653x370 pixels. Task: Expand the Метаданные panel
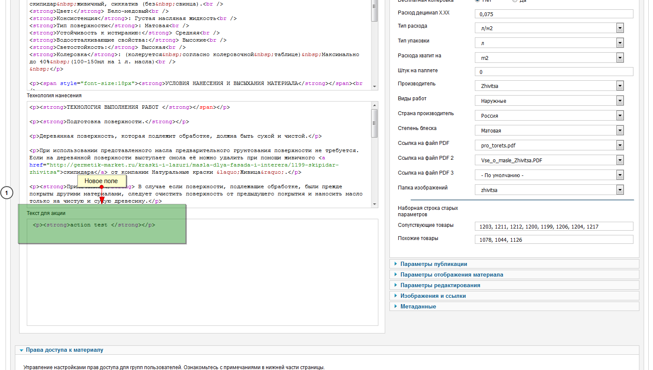point(418,306)
